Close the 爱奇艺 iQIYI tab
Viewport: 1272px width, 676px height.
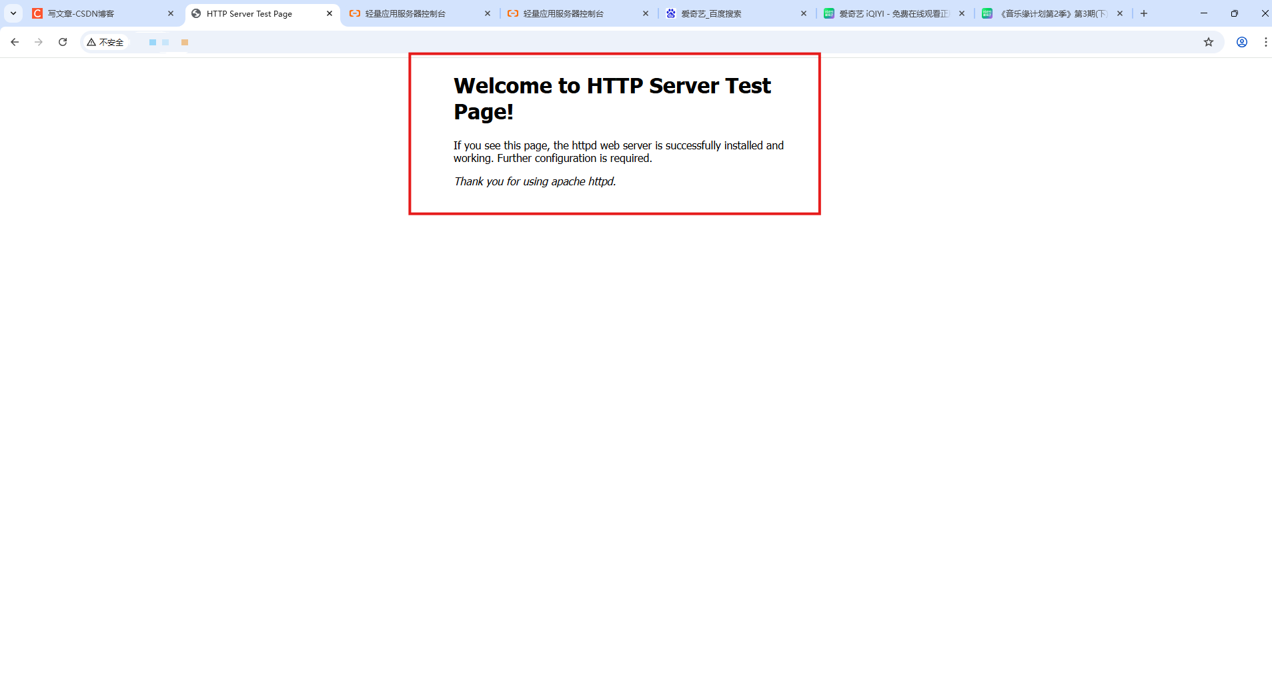tap(962, 13)
